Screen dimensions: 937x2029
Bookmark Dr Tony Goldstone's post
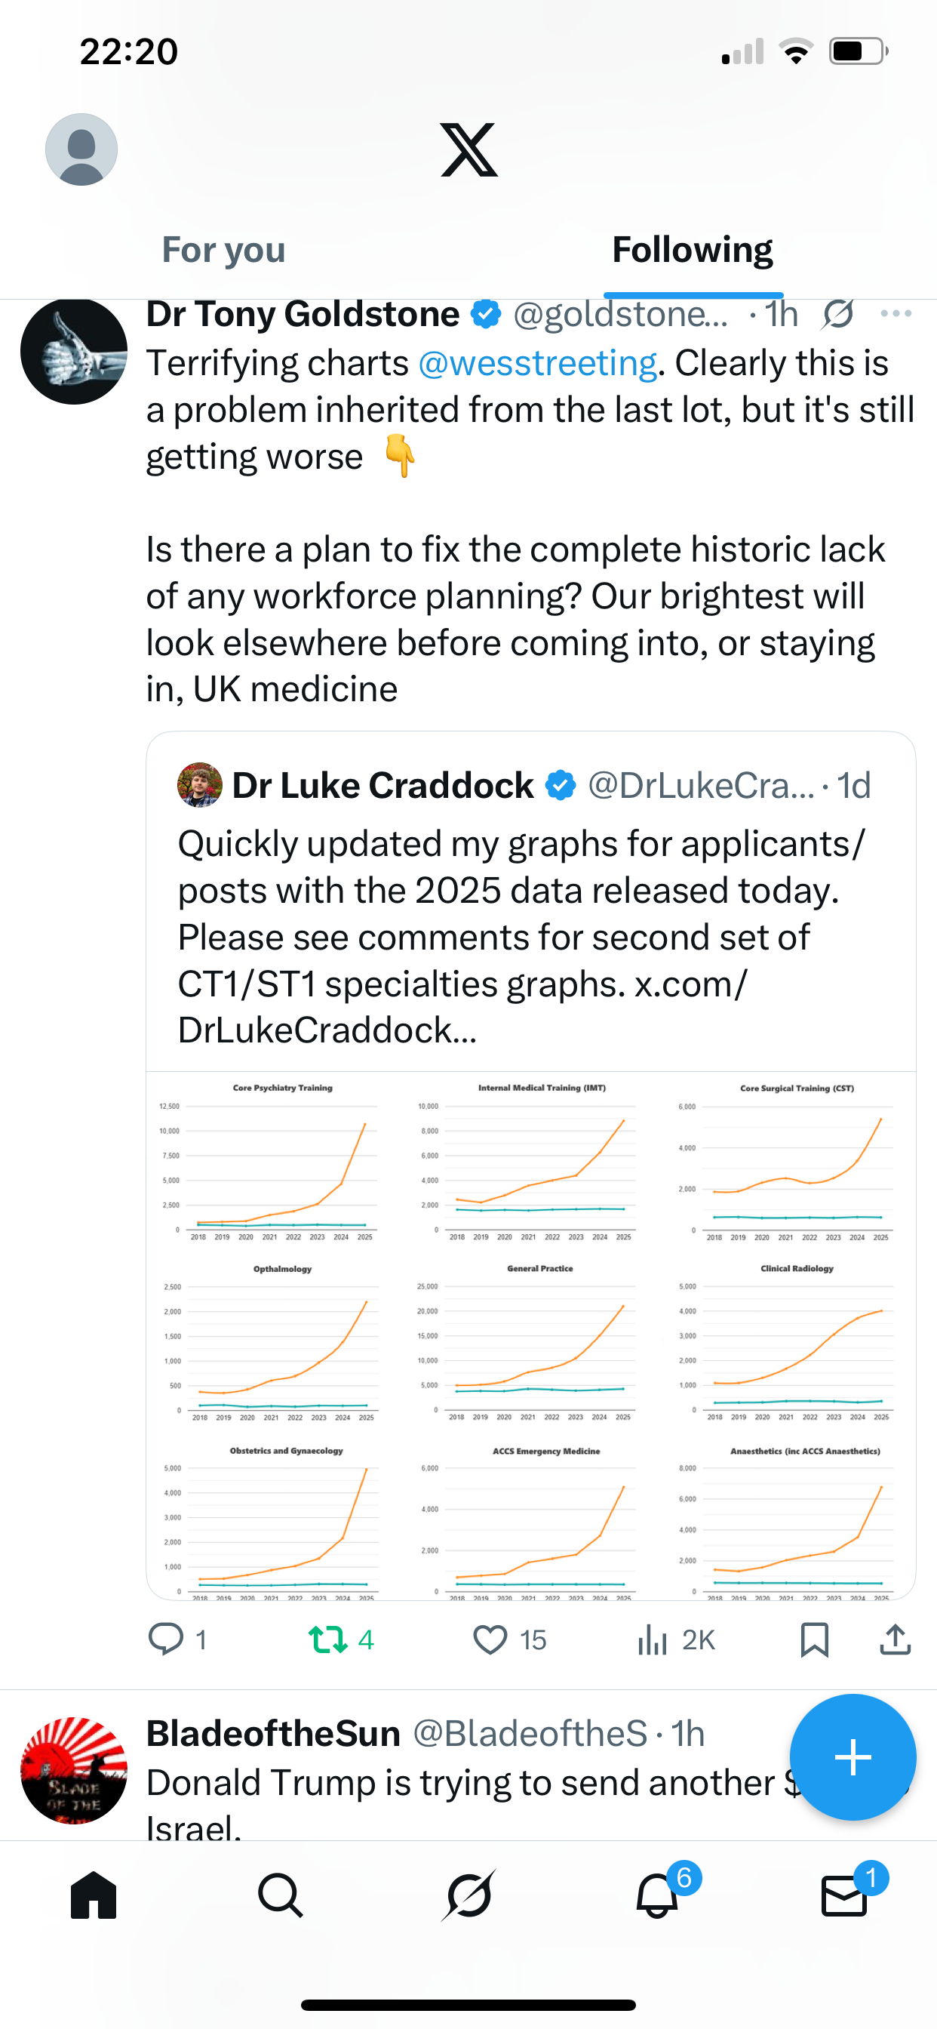(814, 1639)
